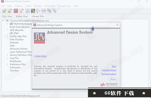
Task: Close the About dialog with X
Action: pyautogui.click(x=117, y=25)
